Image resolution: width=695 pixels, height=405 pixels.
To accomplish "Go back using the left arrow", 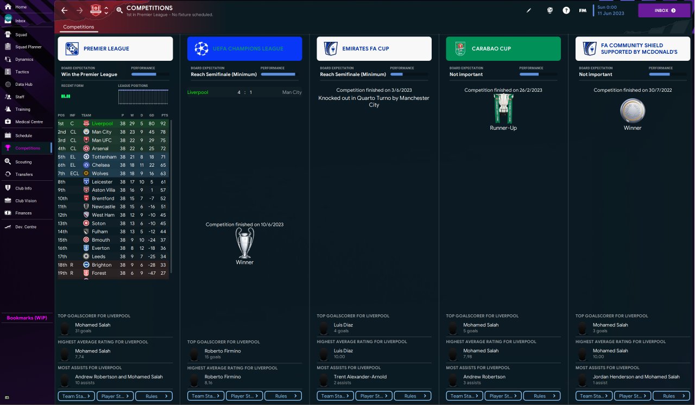I will point(65,10).
